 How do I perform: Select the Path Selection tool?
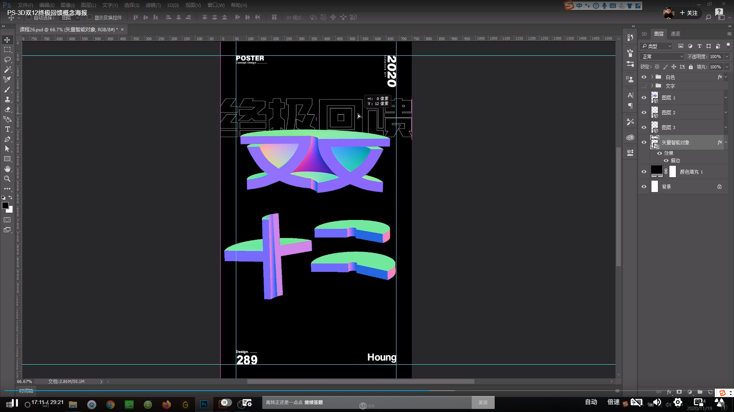click(x=7, y=149)
